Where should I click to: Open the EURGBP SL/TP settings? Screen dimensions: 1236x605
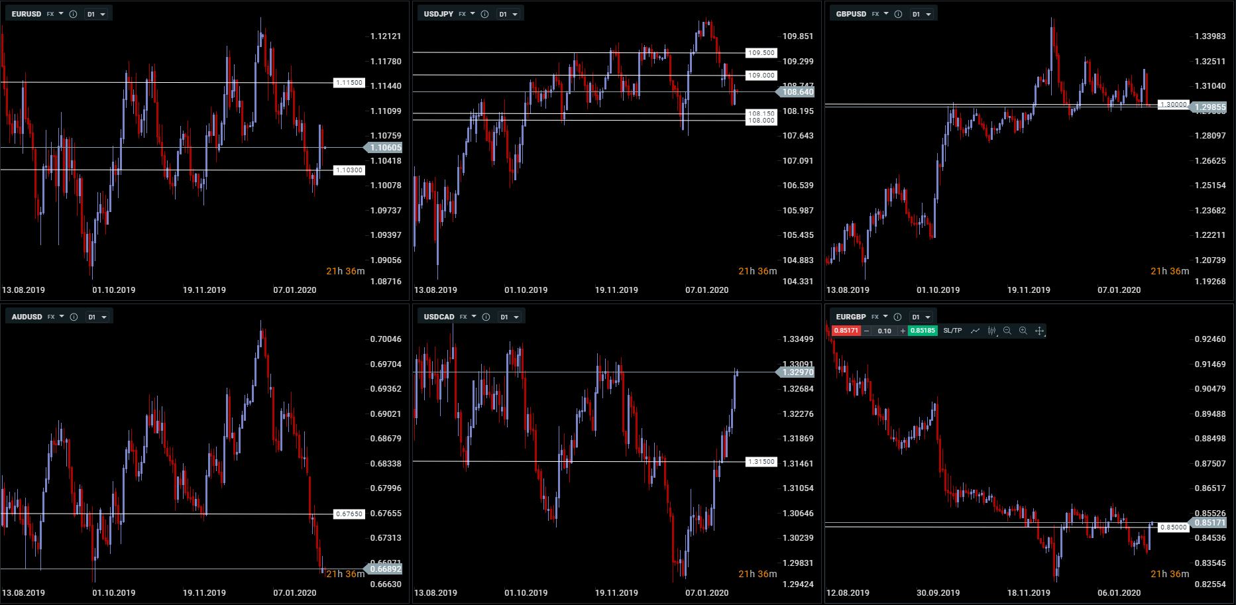click(x=952, y=331)
